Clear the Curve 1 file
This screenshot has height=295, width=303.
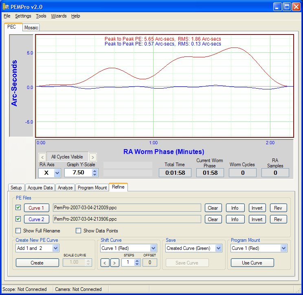(x=213, y=208)
